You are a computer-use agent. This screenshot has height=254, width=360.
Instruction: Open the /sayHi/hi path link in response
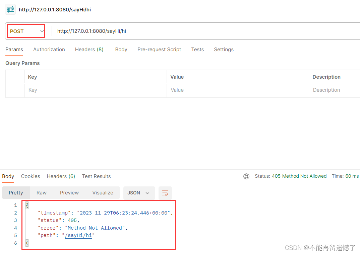78,236
